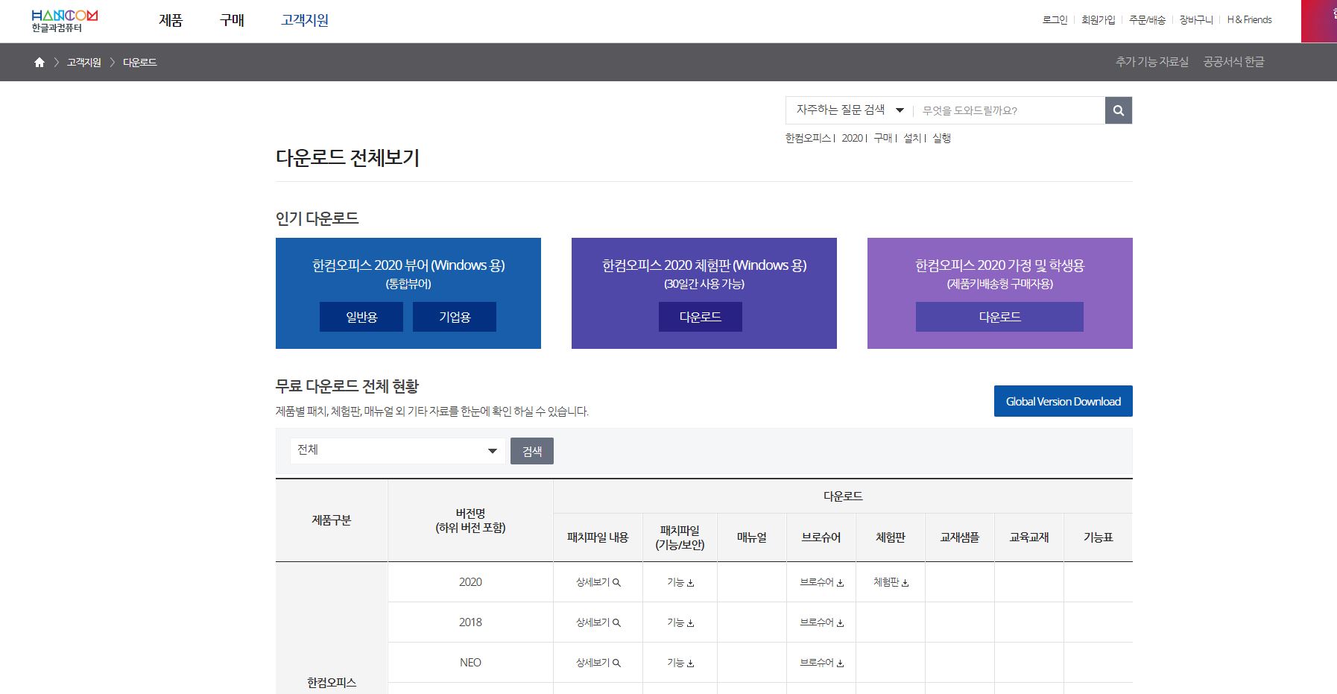Expand 자주하는 질문 검색 dropdown
This screenshot has width=1337, height=694.
point(849,110)
